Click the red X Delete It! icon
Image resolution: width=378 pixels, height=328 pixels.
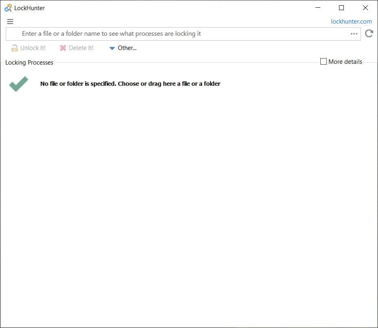coord(63,48)
